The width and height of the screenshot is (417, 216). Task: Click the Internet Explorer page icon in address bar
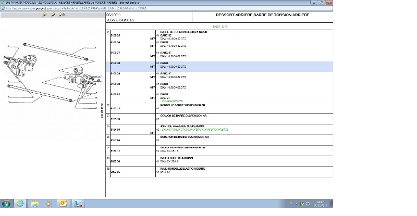[3, 8]
